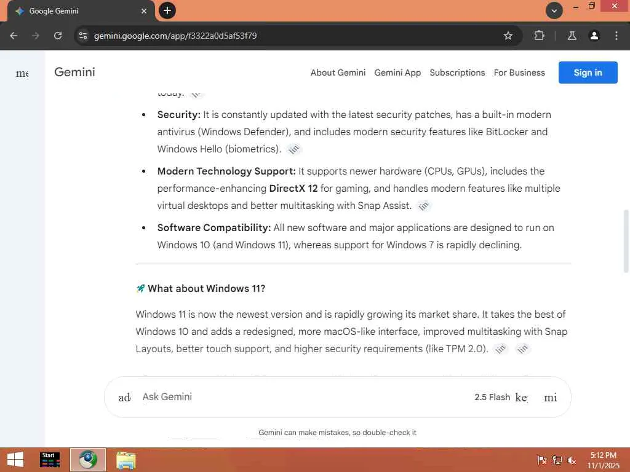Click the muted volume tray icon
This screenshot has width=630, height=472.
(x=572, y=460)
